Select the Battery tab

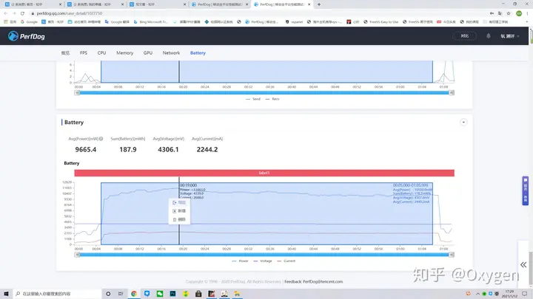pyautogui.click(x=198, y=53)
